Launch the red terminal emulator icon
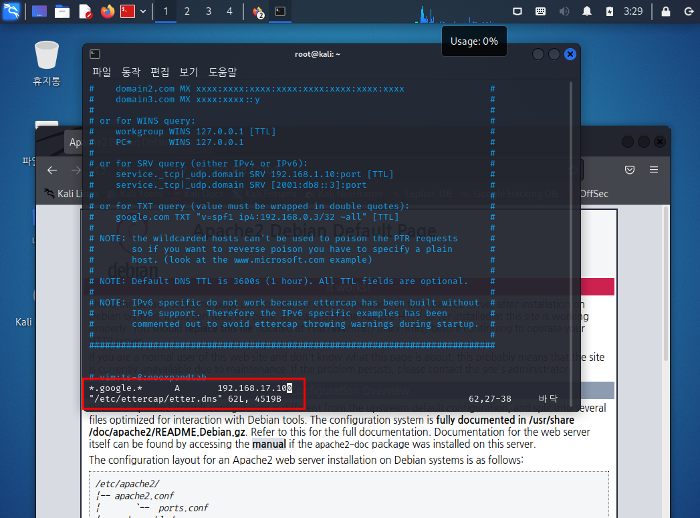 point(128,11)
